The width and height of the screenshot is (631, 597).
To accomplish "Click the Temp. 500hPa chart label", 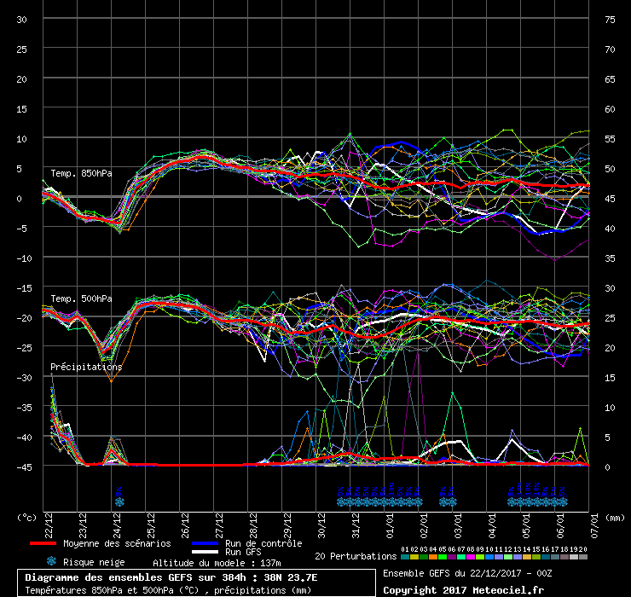I will point(81,298).
